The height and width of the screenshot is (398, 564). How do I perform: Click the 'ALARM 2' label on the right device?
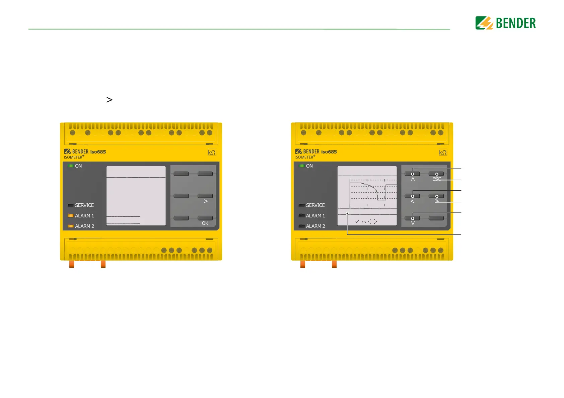pos(315,226)
